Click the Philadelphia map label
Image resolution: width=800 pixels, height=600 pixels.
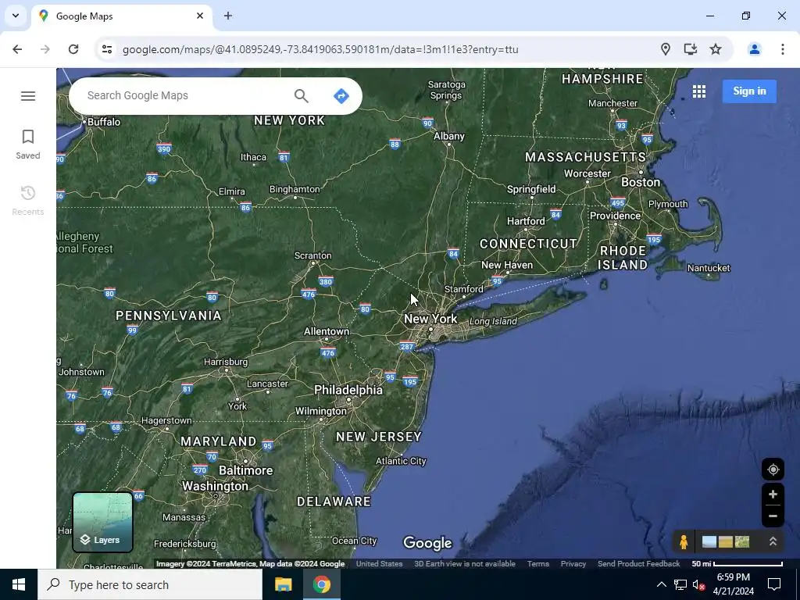(348, 390)
